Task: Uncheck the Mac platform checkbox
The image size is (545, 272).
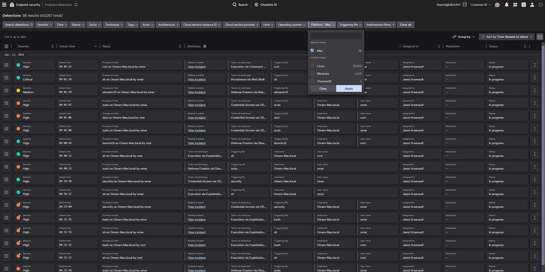Action: point(312,50)
